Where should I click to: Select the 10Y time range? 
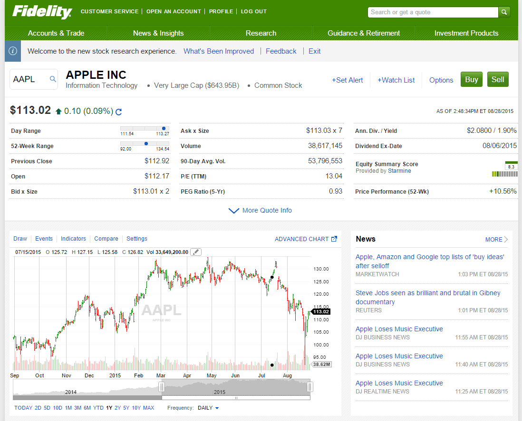click(136, 408)
